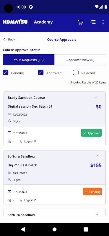Screen dimensions: 109x236
Task: Collapse the Softura Sandbox $155 card
Action: click(x=97, y=156)
